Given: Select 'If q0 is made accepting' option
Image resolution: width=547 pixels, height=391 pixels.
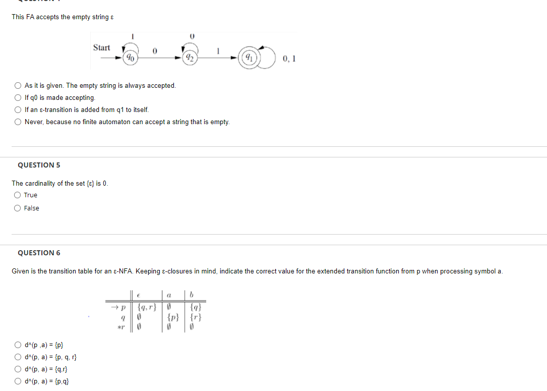Looking at the screenshot, I should click(18, 97).
